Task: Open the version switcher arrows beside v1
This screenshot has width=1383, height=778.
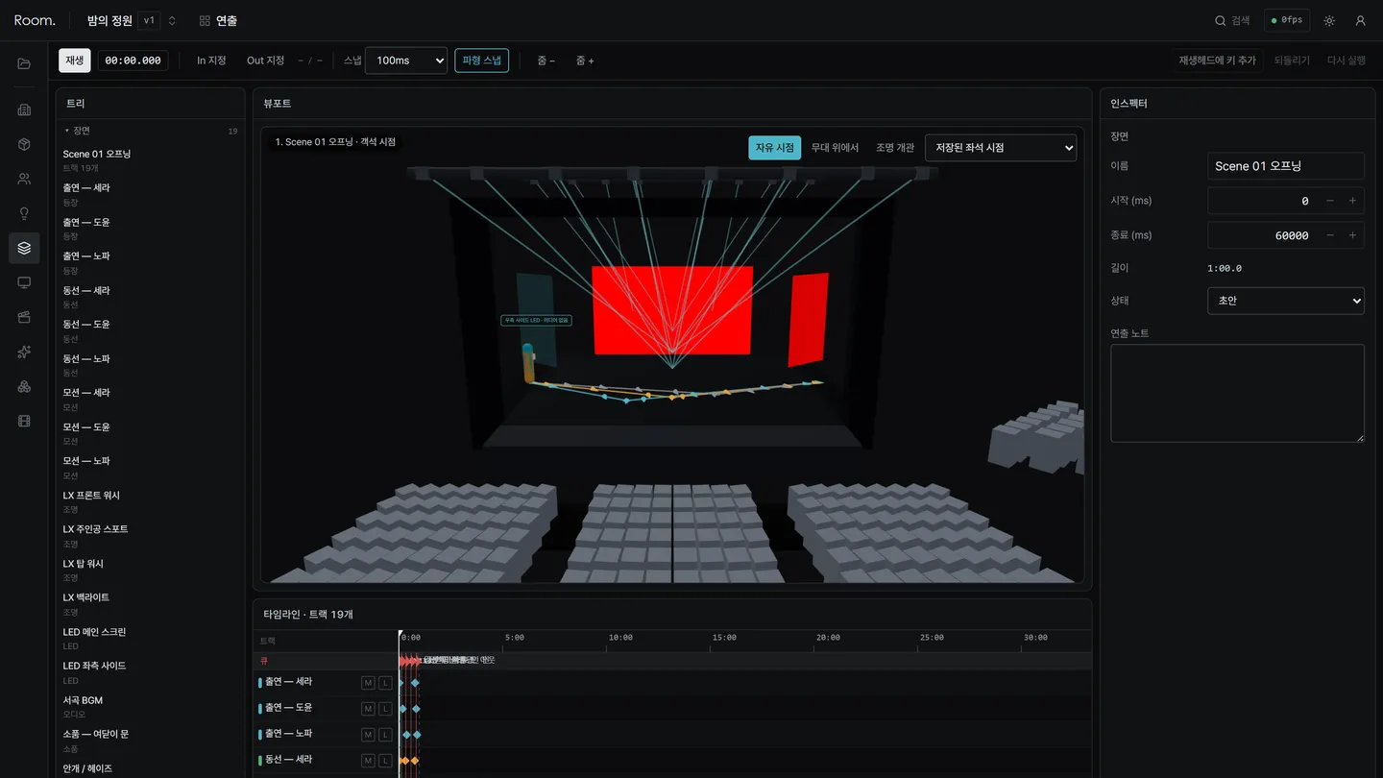Action: pos(172,20)
